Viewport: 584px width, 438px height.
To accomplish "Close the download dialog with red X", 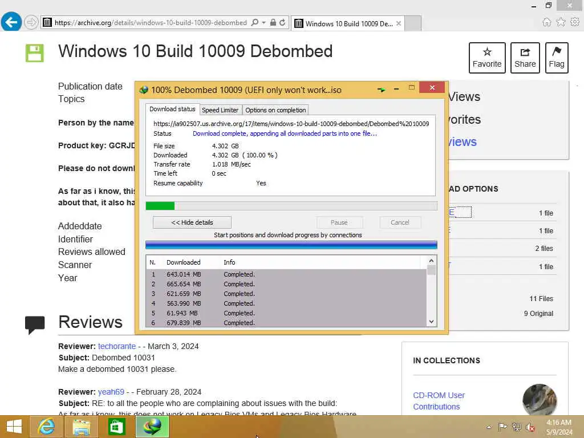I will tap(432, 87).
